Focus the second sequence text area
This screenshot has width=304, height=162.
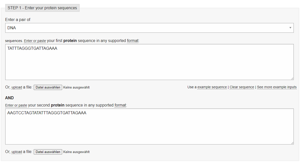click(149, 126)
